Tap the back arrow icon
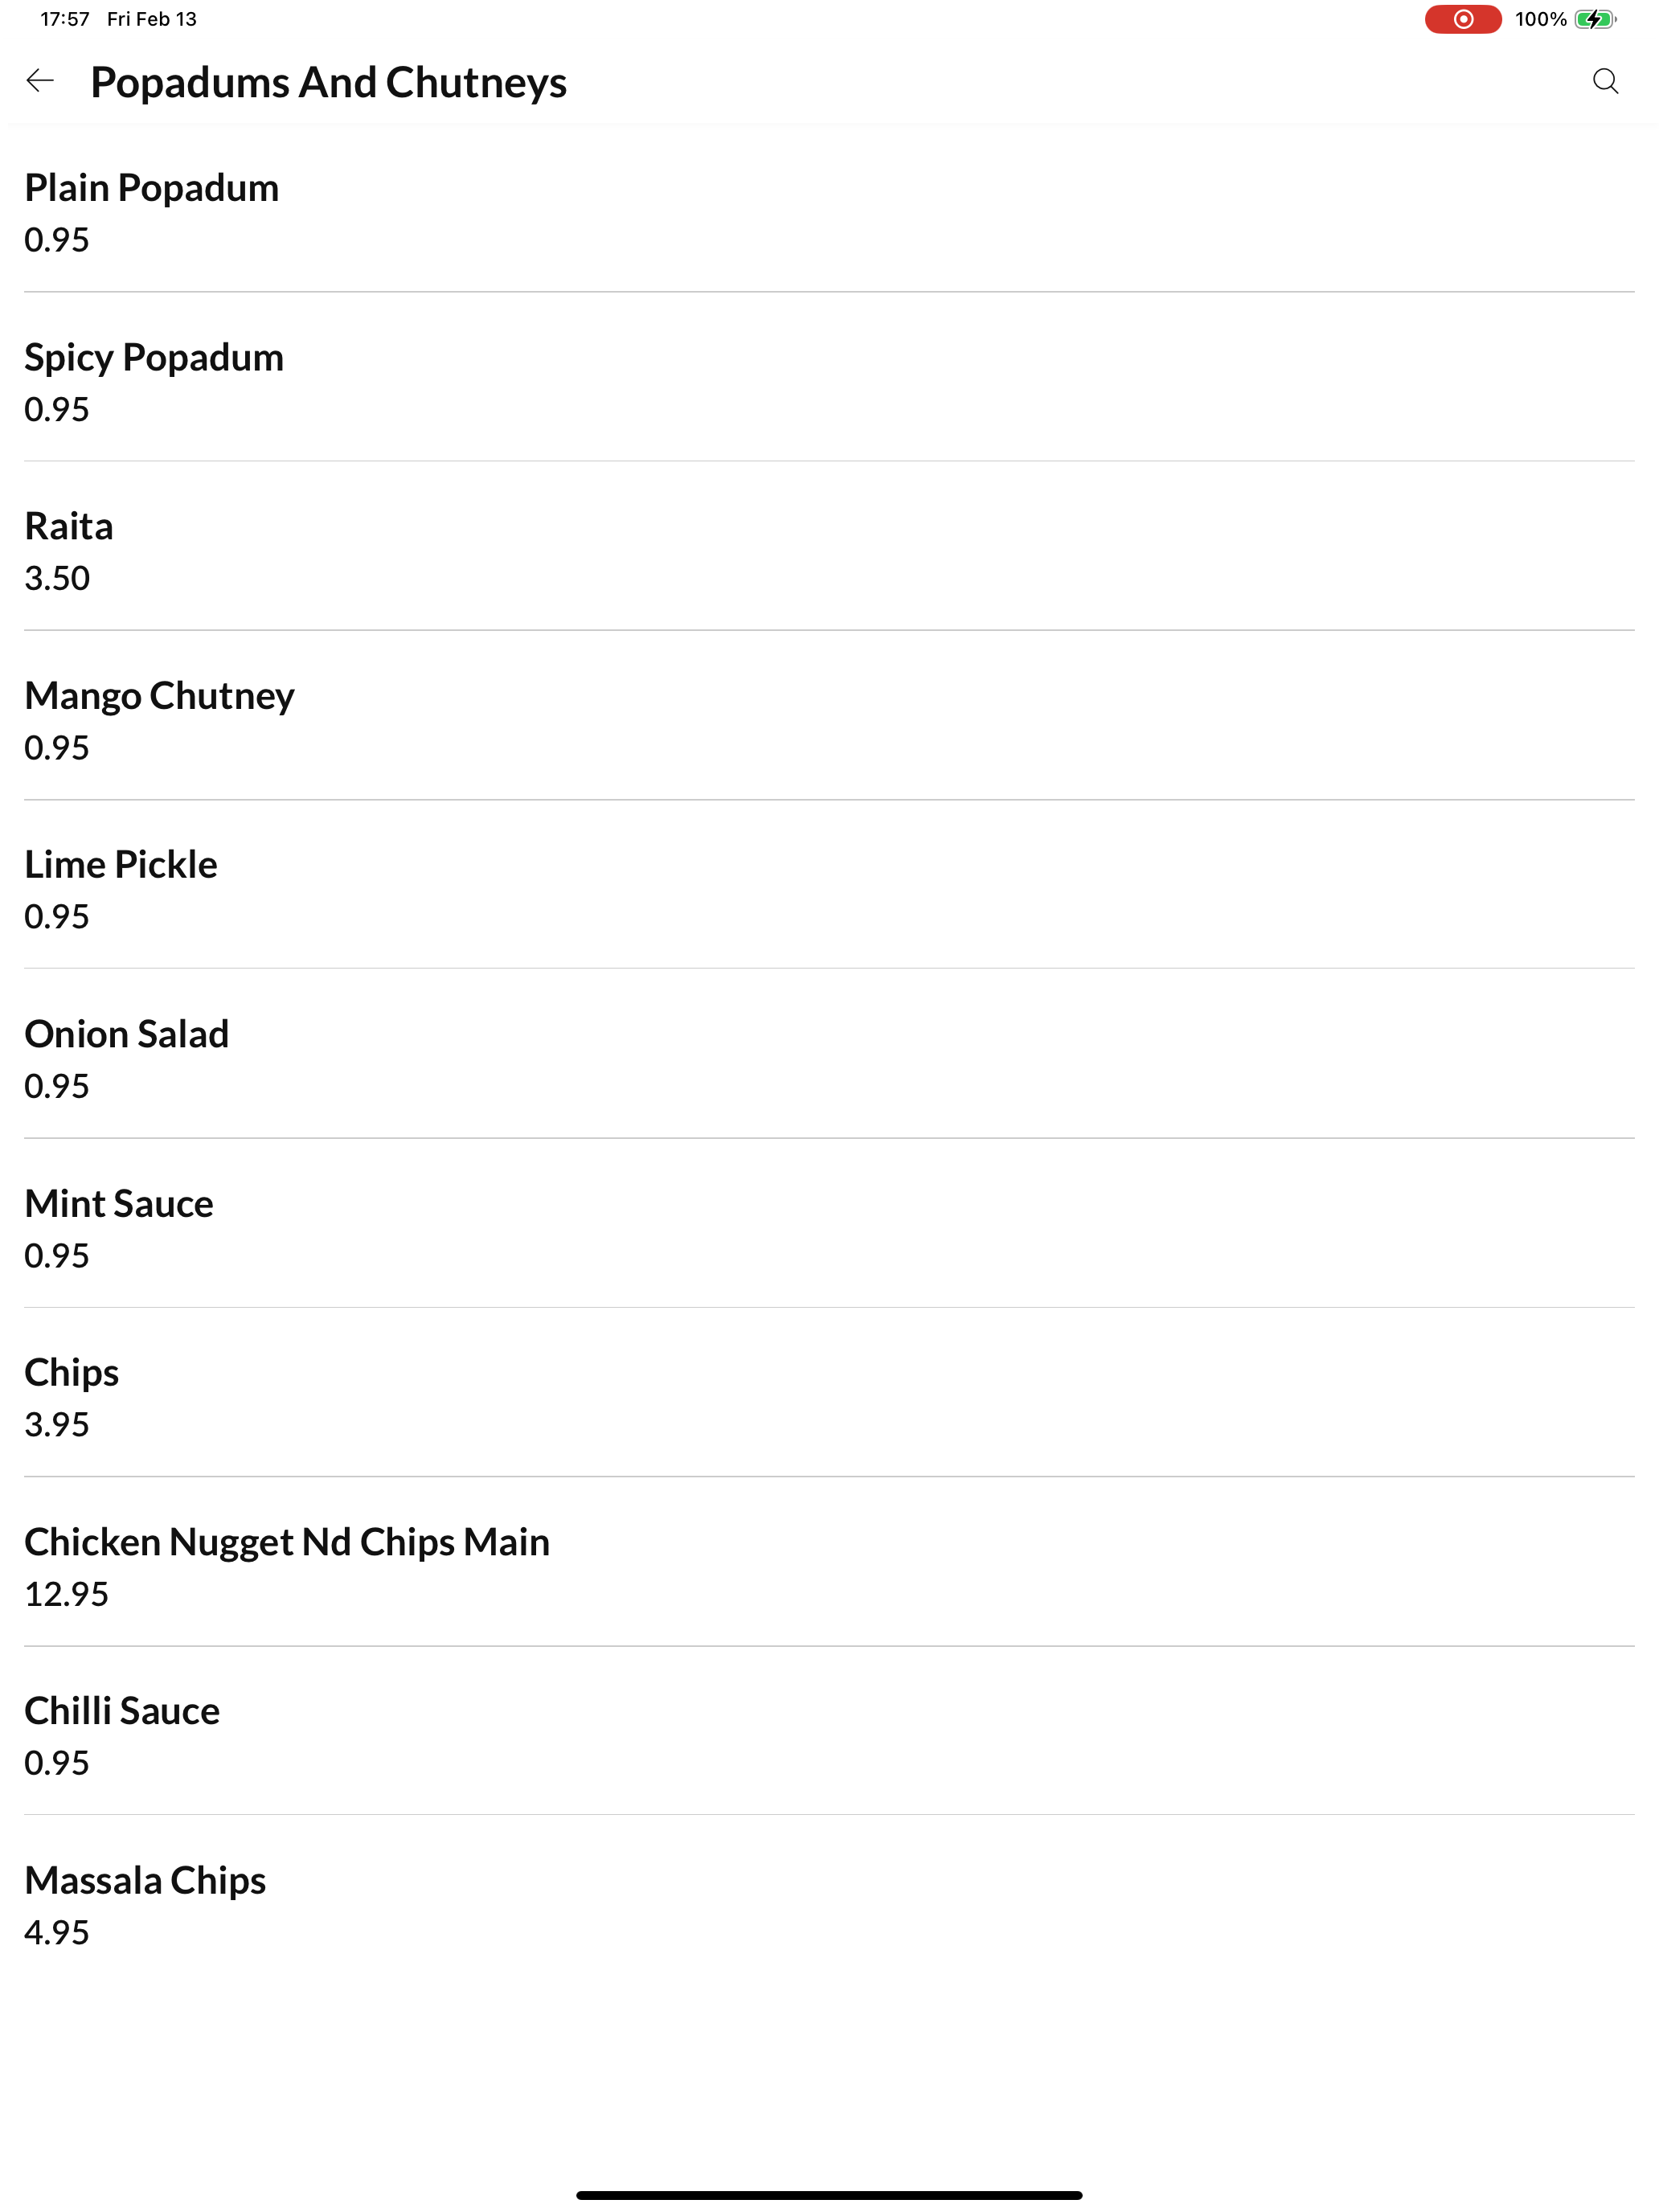1659x2212 pixels. [40, 81]
